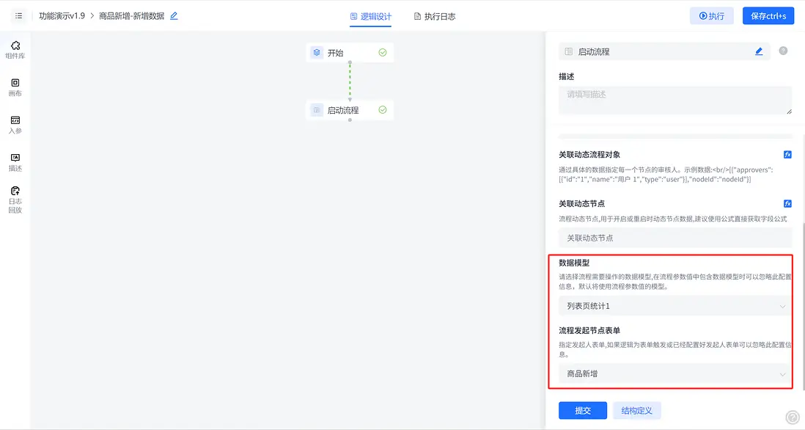The height and width of the screenshot is (430, 805).
Task: Select the 画布 sidebar icon
Action: (15, 87)
